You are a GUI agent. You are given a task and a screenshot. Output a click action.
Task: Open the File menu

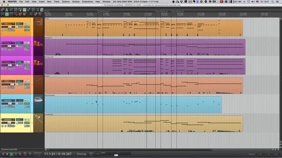(x=21, y=2)
